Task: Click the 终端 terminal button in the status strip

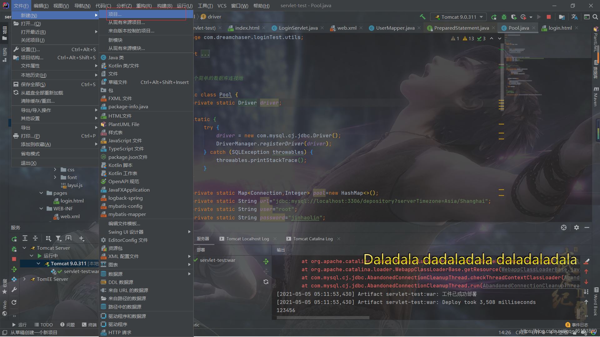Action: click(89, 325)
